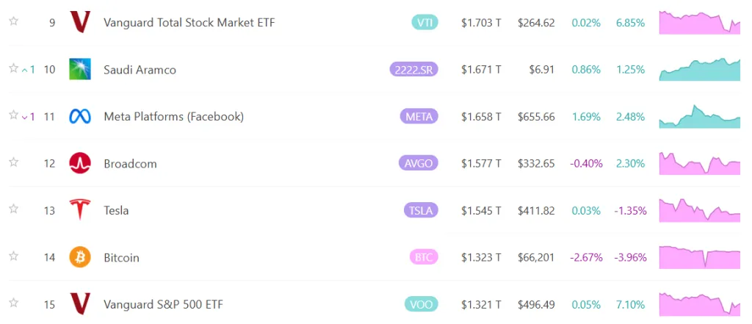The width and height of the screenshot is (752, 324).
Task: Click the Bitcoin logo icon
Action: click(x=79, y=257)
